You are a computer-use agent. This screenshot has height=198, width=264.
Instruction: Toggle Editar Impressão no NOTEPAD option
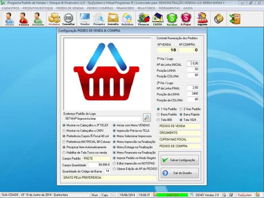[x=115, y=163]
